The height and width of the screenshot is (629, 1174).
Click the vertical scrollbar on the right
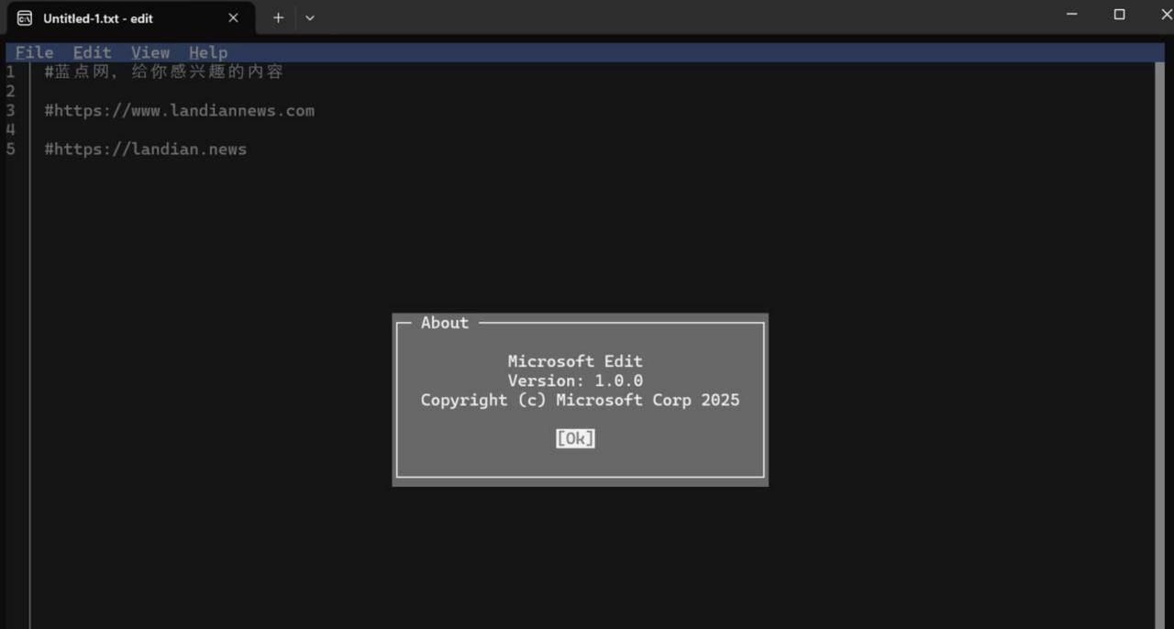tap(1159, 346)
